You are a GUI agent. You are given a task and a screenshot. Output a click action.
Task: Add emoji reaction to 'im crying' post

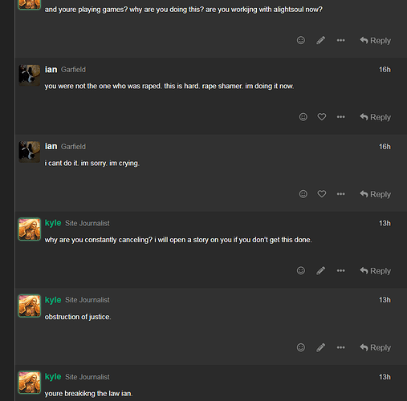coord(303,194)
